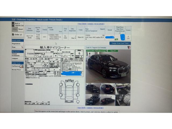Open first thumbnail of car front-left view
This screenshot has height=129, width=172.
pyautogui.click(x=93, y=88)
